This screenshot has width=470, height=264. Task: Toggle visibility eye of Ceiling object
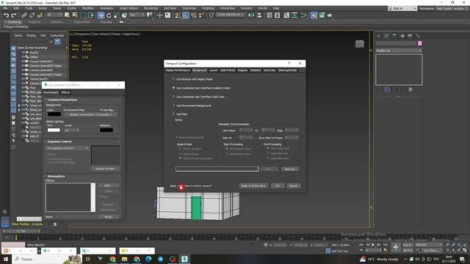point(23,57)
